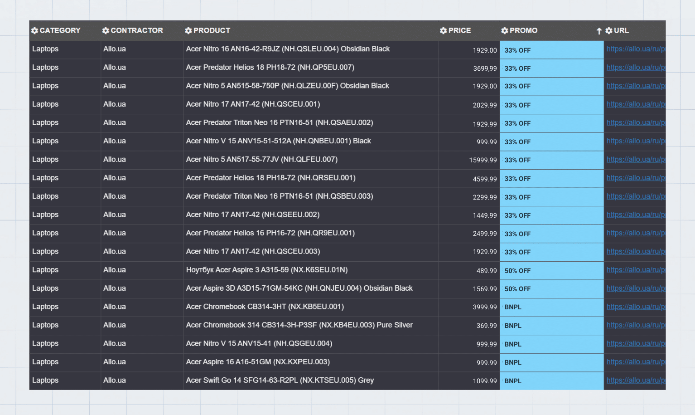This screenshot has height=415, width=695.
Task: Select Acer Nitro V 15 ANV15-41 product cell
Action: coord(259,344)
